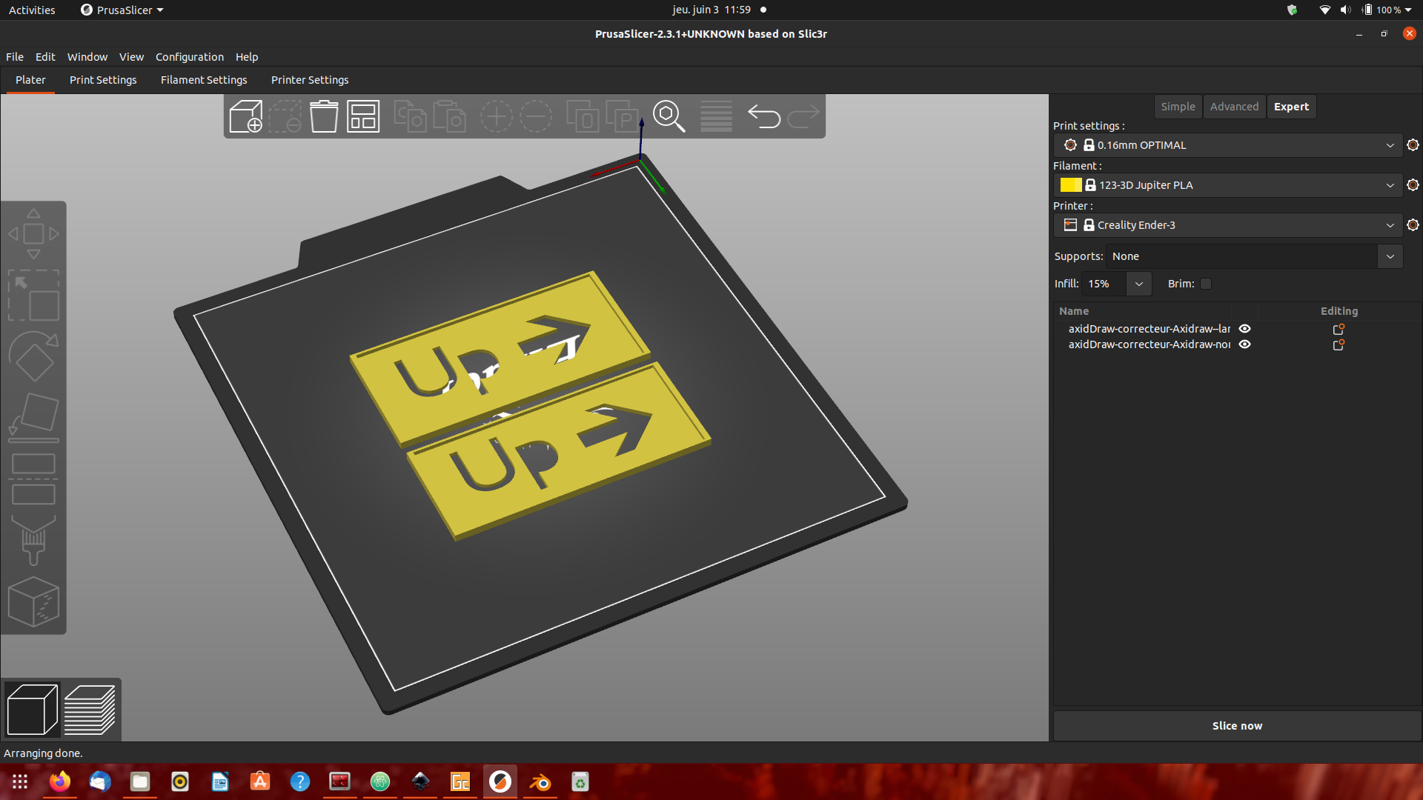Switch to Simple settings mode
This screenshot has height=800, width=1423.
point(1178,106)
